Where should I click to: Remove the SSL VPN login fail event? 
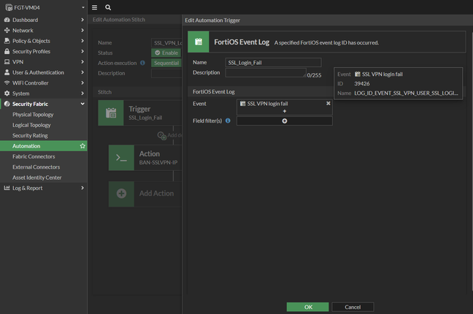coord(328,104)
